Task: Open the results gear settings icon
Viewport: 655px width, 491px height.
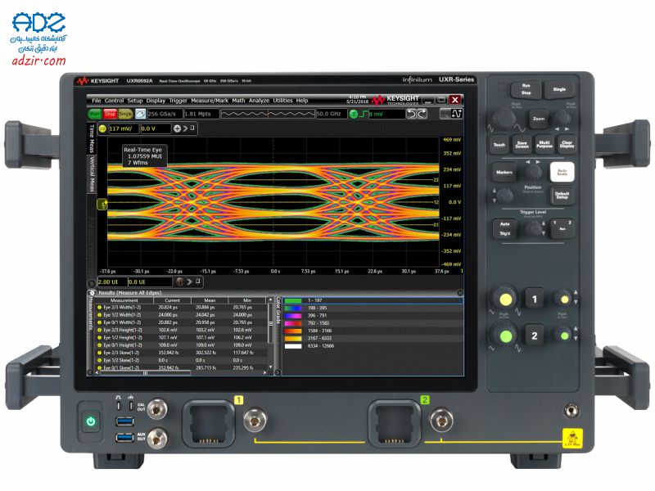Action: coord(92,293)
